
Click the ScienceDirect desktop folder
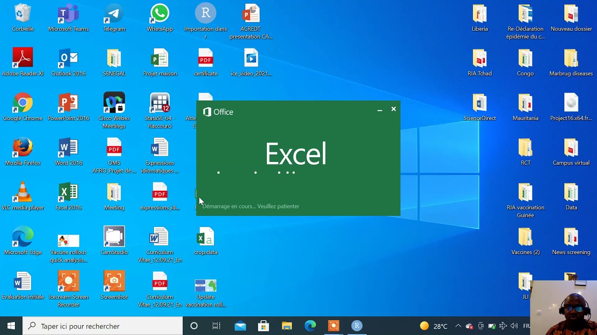point(480,107)
